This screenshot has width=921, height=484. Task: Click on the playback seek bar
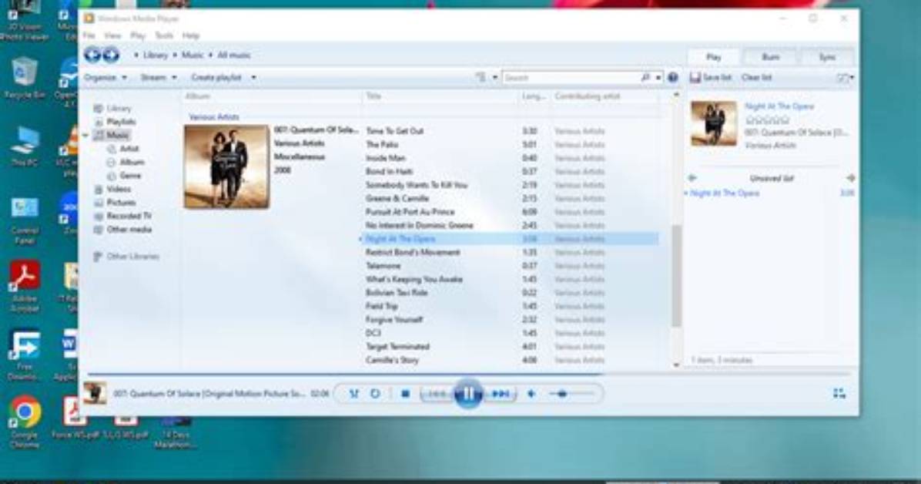tap(468, 374)
